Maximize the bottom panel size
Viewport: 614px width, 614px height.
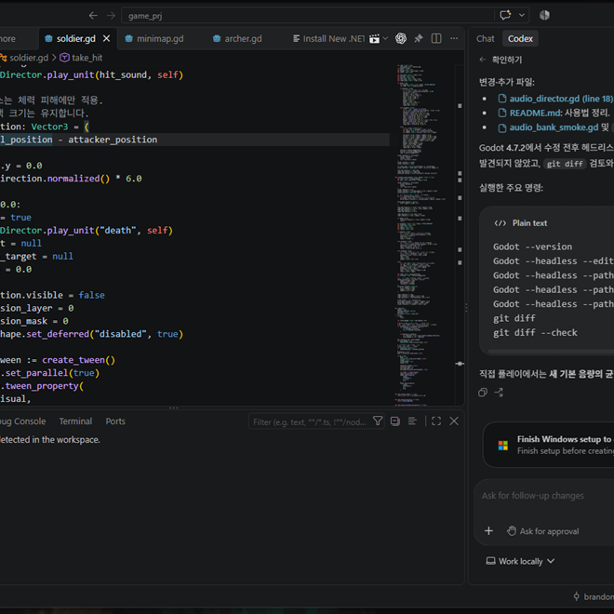pyautogui.click(x=436, y=421)
